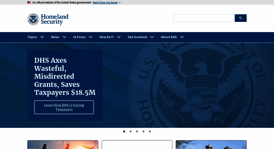Image resolution: width=274 pixels, height=149 pixels.
Task: Expand the Here's how you know arrow
Action: tap(120, 2)
